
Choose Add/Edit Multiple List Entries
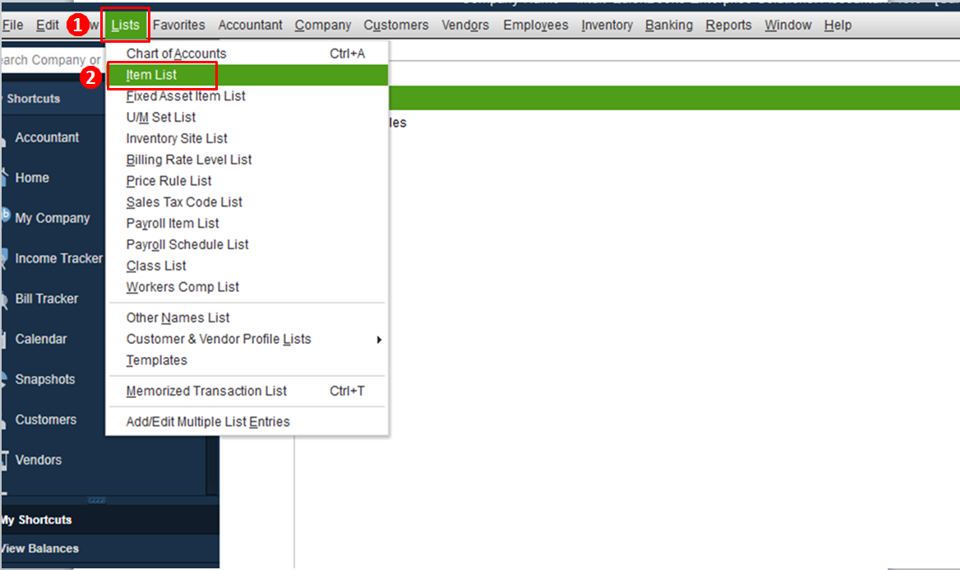(x=247, y=422)
